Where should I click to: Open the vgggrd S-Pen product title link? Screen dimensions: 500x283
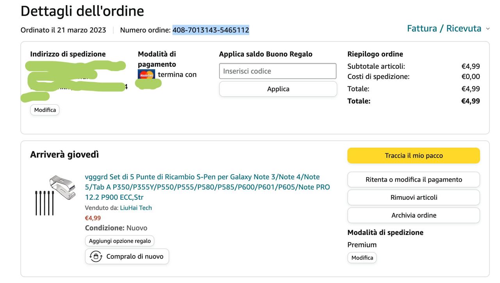tap(207, 187)
